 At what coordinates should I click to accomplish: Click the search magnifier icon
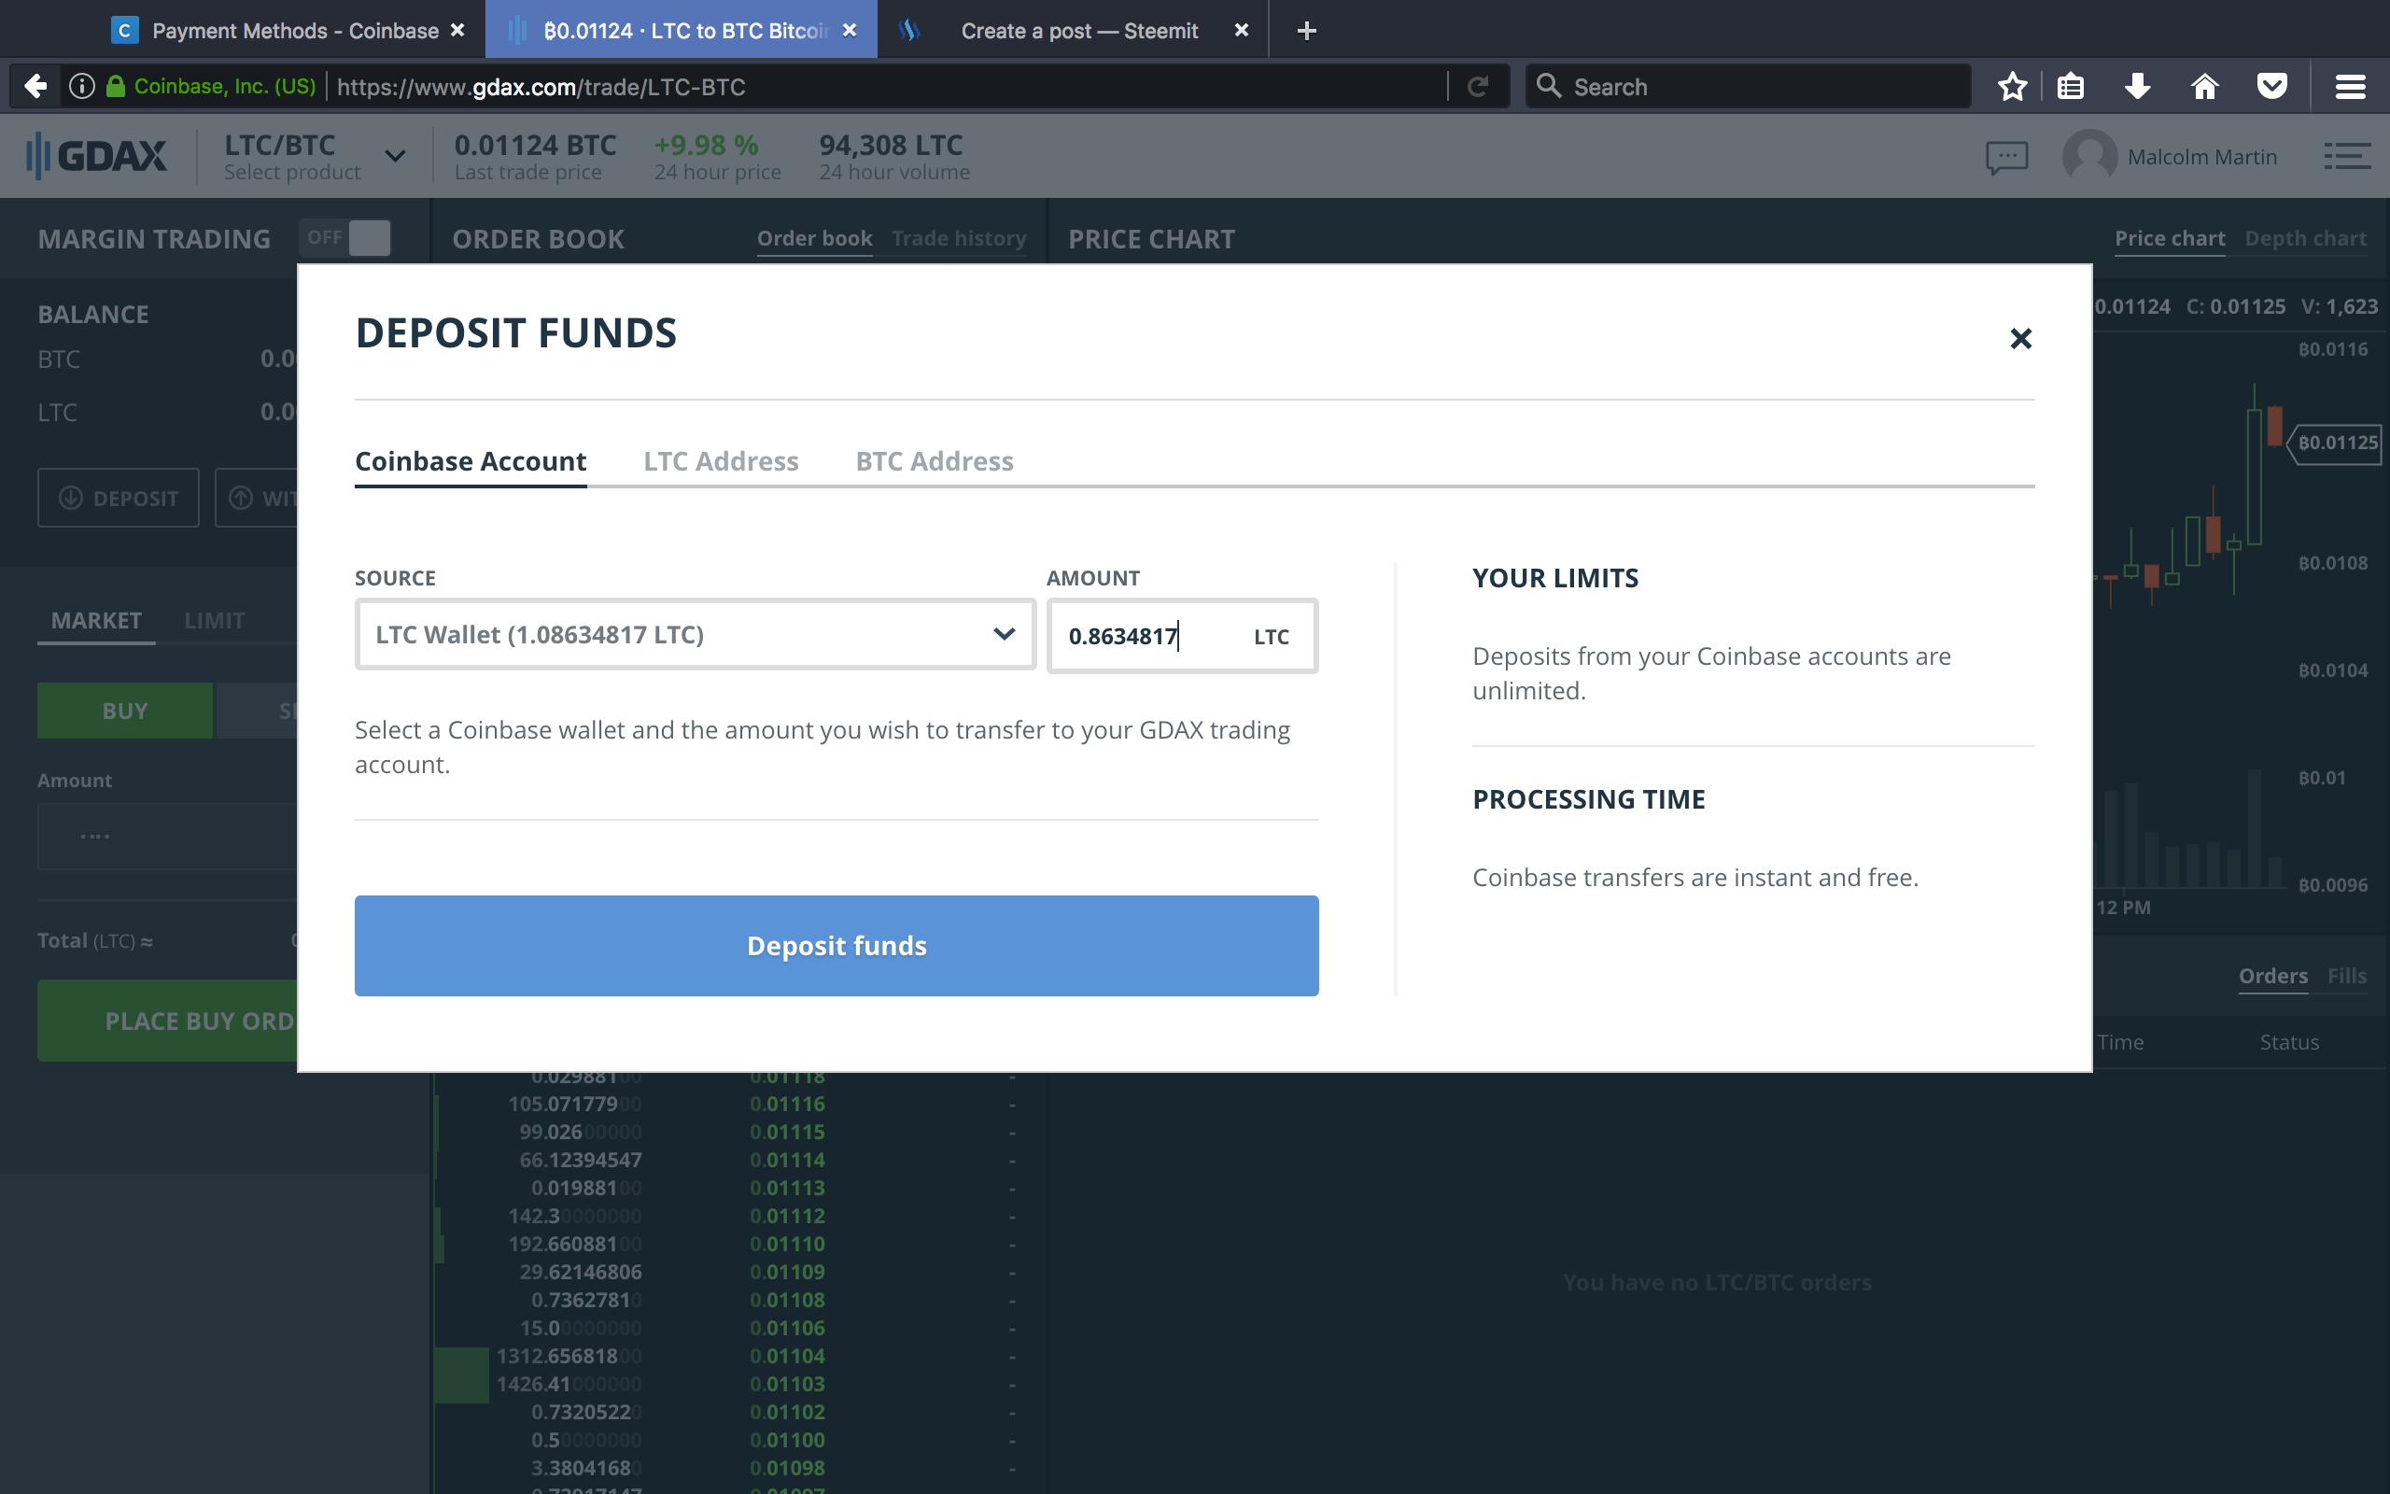click(1549, 87)
